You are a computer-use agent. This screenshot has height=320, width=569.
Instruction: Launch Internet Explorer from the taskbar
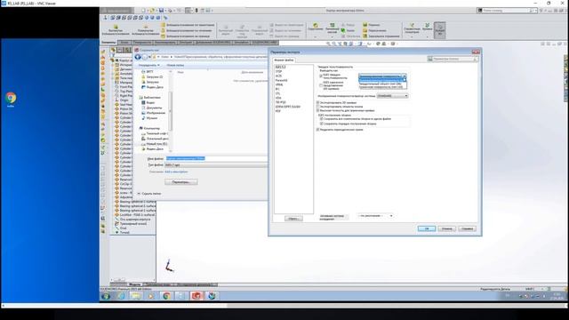tap(121, 296)
